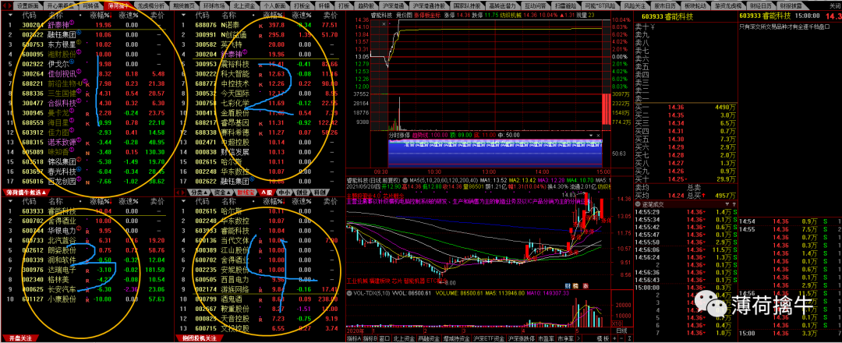Click the red tab-scroll arrows at top left
Screen dimensions: 842x343
click(6, 5)
